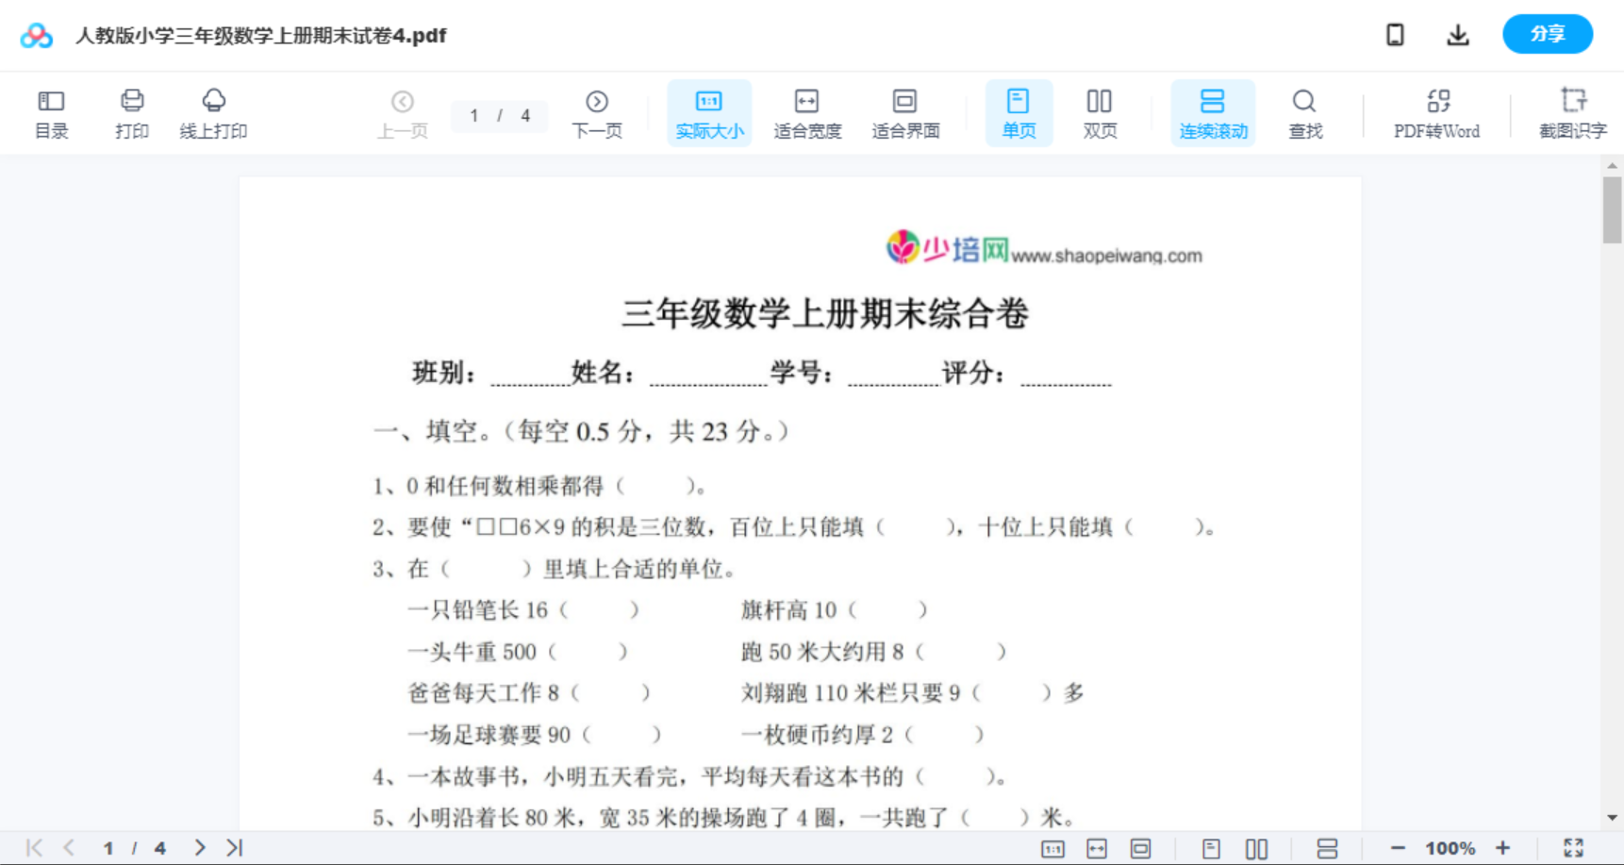Click the 打印 print icon

click(131, 112)
